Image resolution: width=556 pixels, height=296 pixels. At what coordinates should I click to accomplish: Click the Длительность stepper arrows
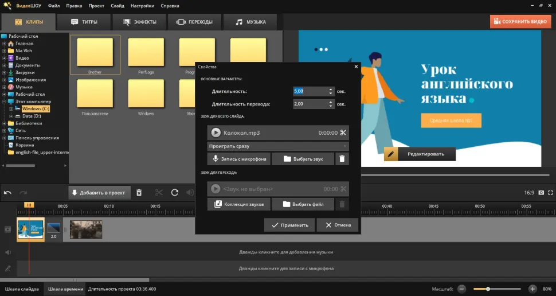pyautogui.click(x=331, y=91)
